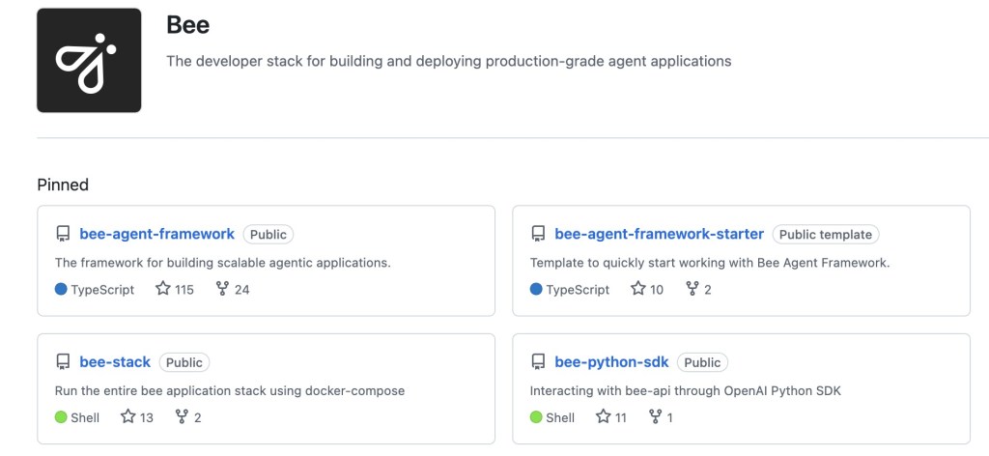This screenshot has width=989, height=456.
Task: Click the star icon on bee-agent-framework
Action: point(163,289)
